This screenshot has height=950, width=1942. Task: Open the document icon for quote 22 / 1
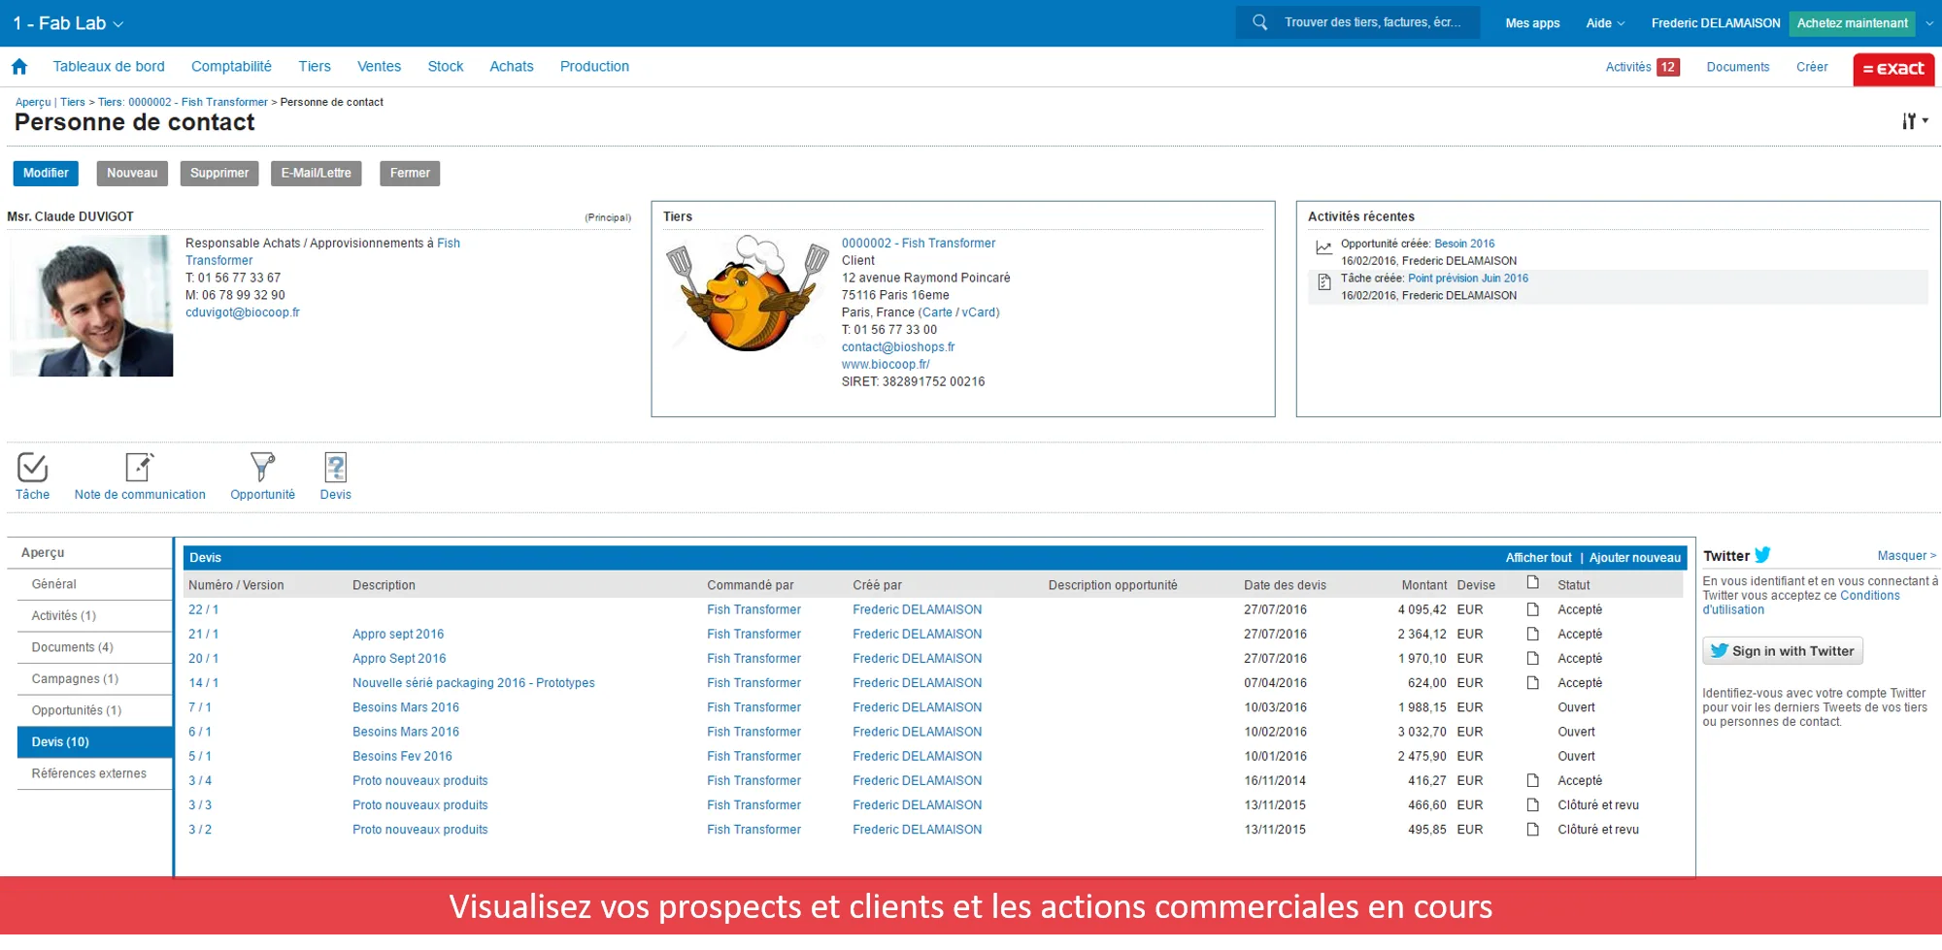1532,610
